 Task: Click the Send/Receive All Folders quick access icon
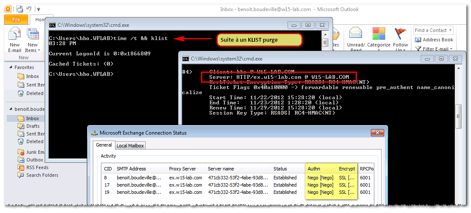point(19,9)
